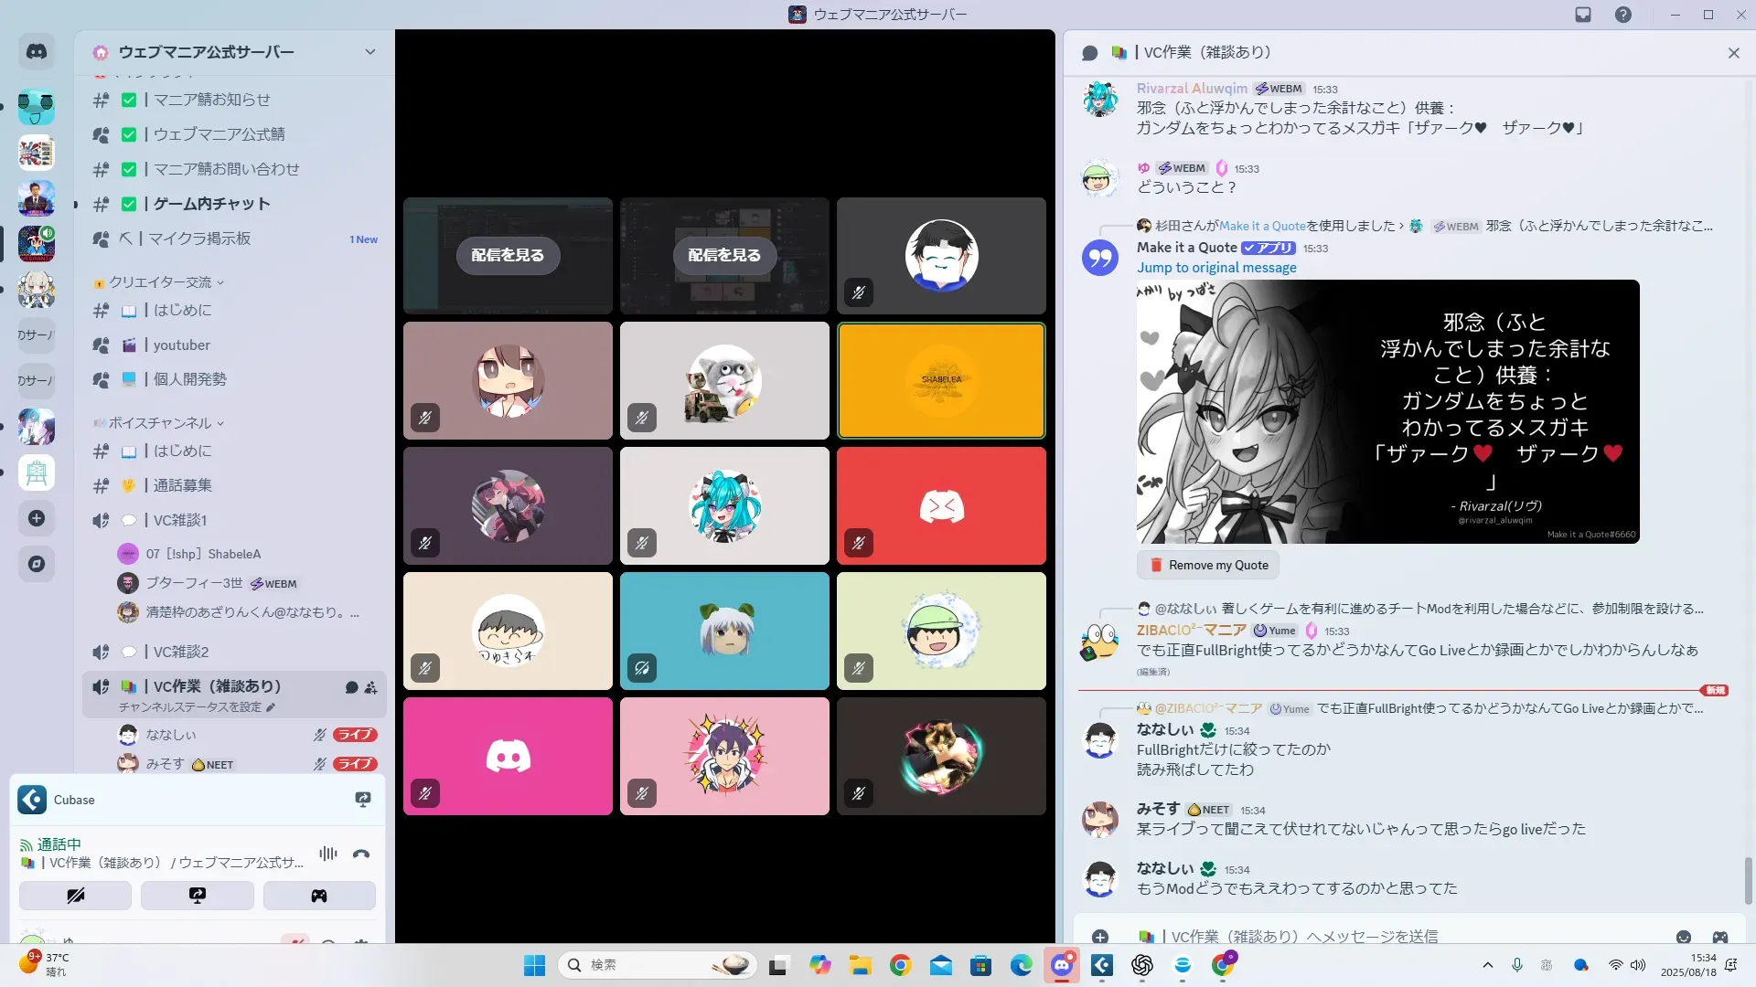This screenshot has width=1756, height=987.
Task: Toggle the open chat bubble on VC作業 channel
Action: coord(351,687)
